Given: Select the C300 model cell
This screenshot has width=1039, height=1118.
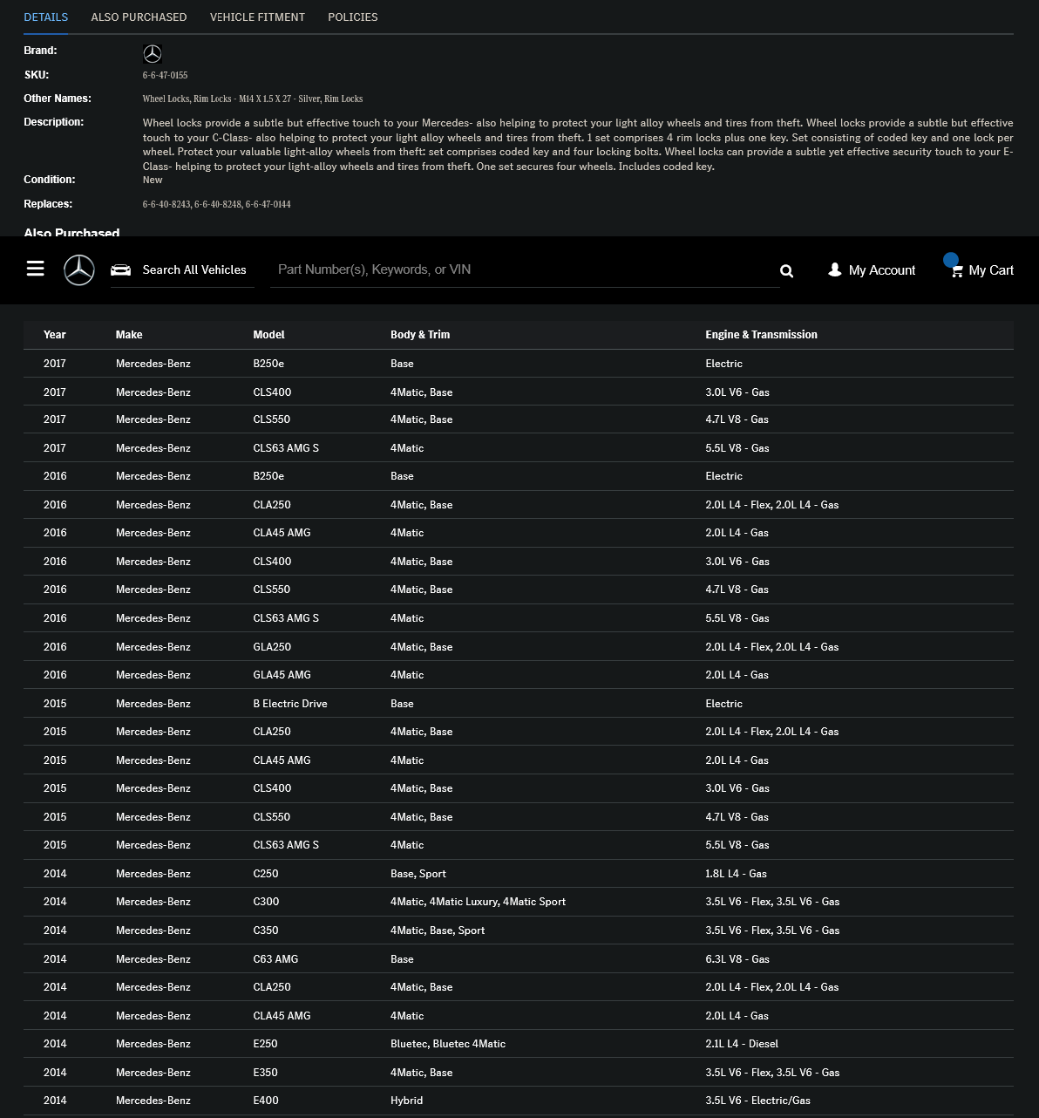Looking at the screenshot, I should click(x=266, y=902).
